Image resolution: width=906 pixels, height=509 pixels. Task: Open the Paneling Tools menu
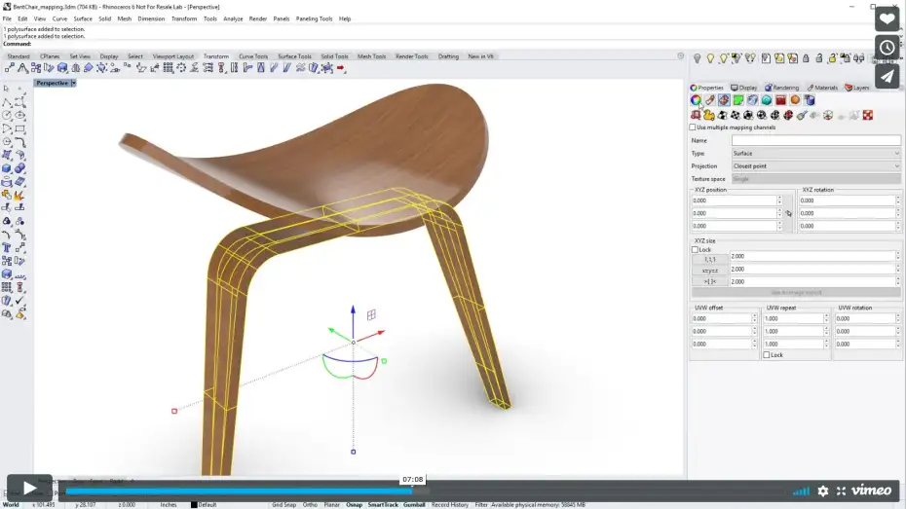(x=314, y=19)
